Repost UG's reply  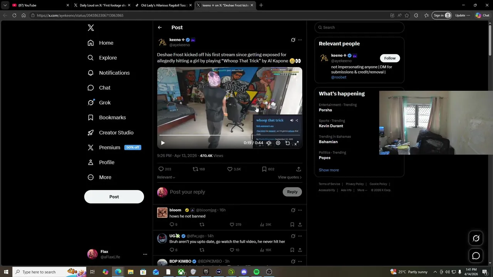pos(202,250)
